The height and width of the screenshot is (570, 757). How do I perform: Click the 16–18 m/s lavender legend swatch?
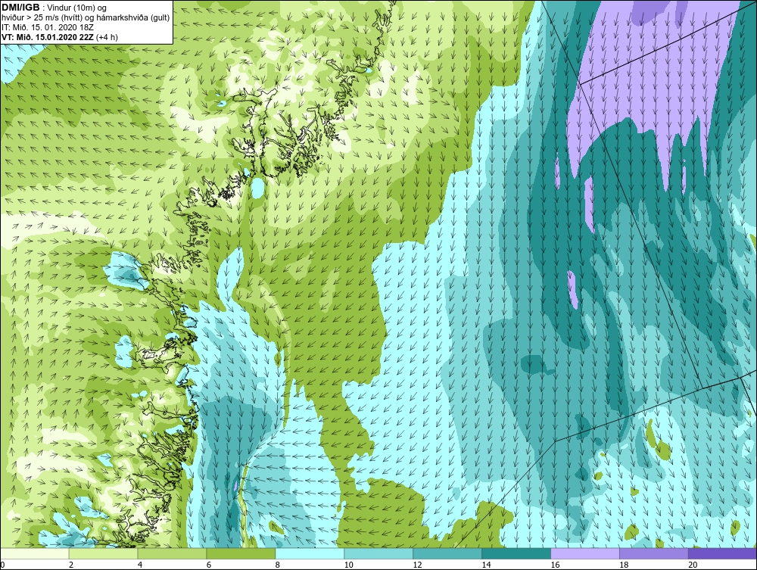(x=585, y=553)
